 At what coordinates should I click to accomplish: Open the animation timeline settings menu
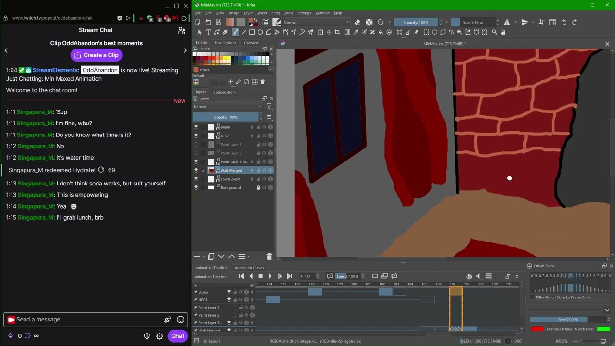tap(488, 276)
